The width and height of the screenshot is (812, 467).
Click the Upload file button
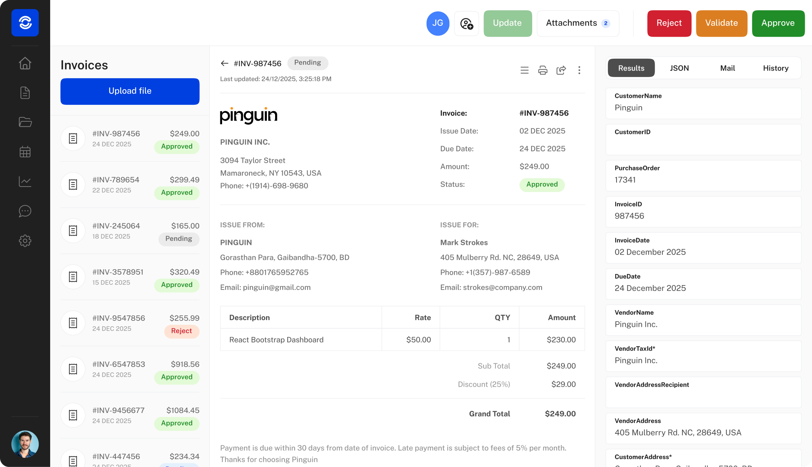pyautogui.click(x=130, y=91)
